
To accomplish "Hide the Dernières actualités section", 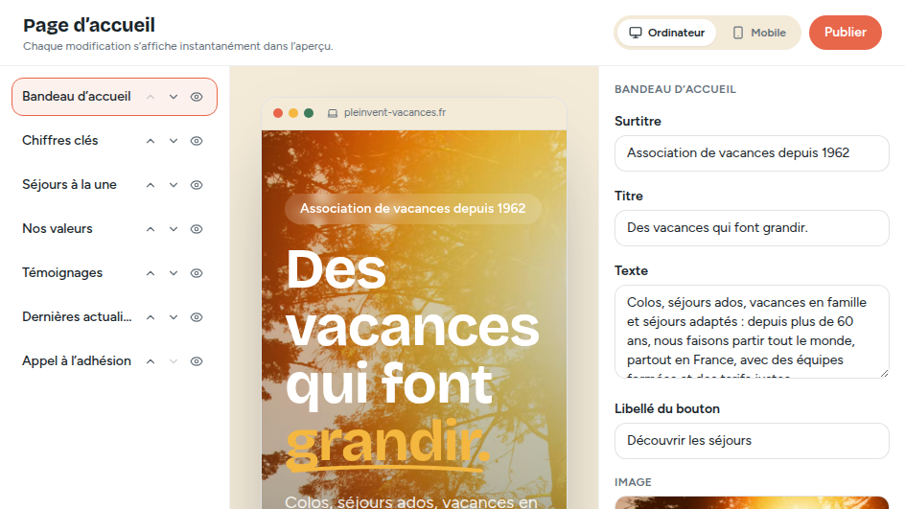I will [197, 317].
